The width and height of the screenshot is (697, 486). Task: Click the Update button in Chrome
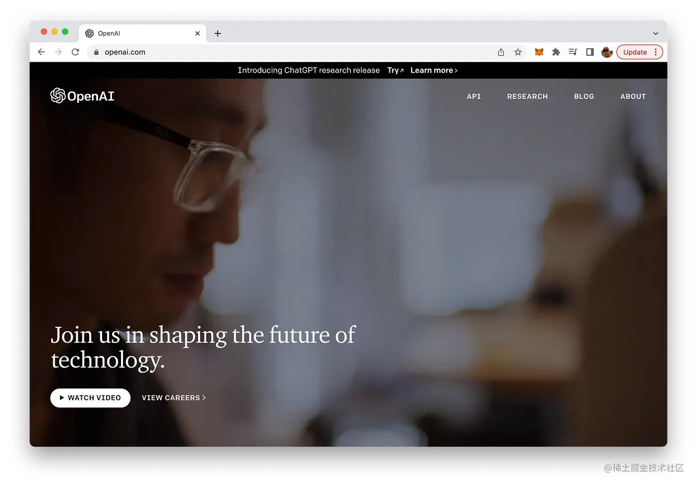639,52
